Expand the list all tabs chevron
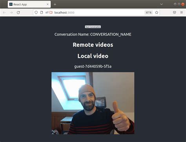 point(162,4)
